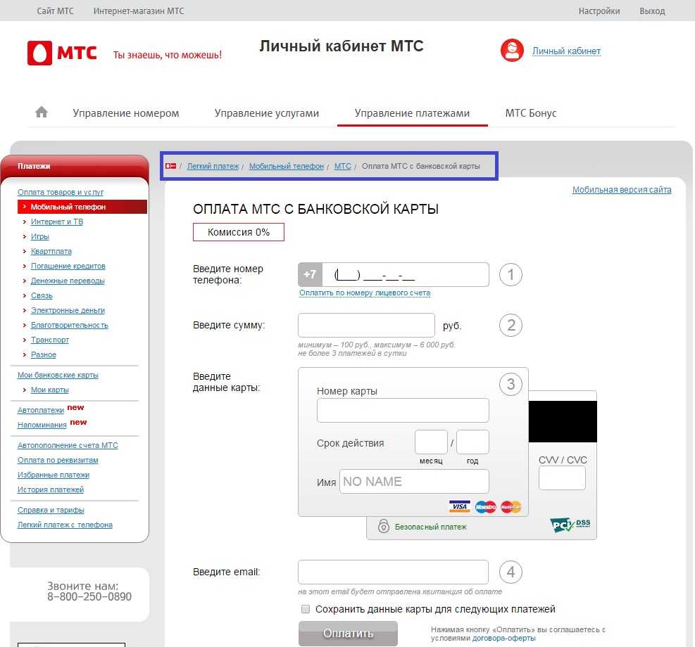This screenshot has height=647, width=695.
Task: Click the Комиссия 0% label
Action: pos(239,232)
